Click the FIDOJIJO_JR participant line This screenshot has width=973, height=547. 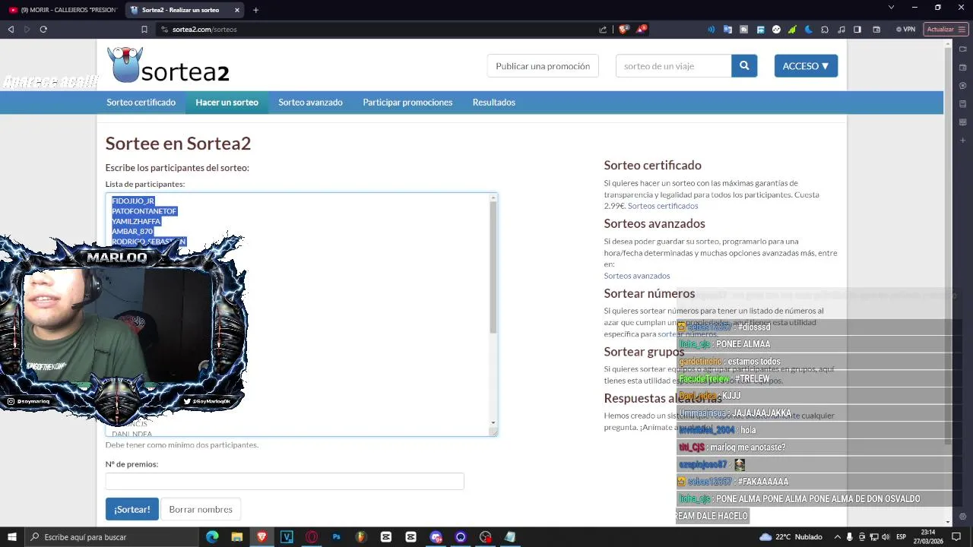point(133,201)
